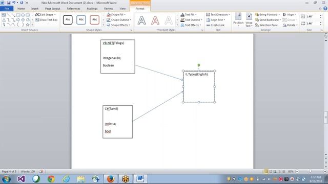
Task: Select the Right Arrow shape
Action: (x=18, y=20)
